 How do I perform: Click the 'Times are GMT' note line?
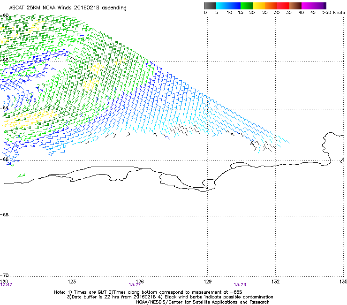click(148, 292)
